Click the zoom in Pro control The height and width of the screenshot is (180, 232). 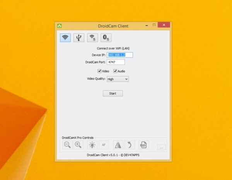point(78,145)
